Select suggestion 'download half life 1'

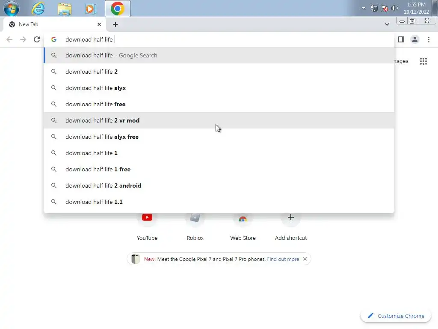[219, 153]
